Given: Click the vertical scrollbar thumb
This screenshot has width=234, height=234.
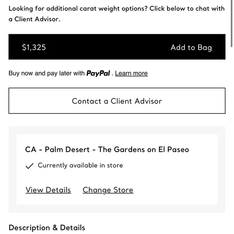Looking at the screenshot, I should (x=232, y=23).
